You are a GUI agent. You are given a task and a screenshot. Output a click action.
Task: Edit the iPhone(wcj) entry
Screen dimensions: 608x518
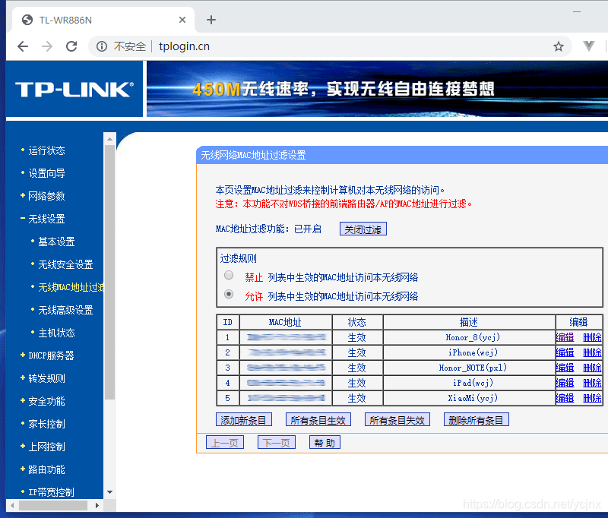tap(565, 352)
